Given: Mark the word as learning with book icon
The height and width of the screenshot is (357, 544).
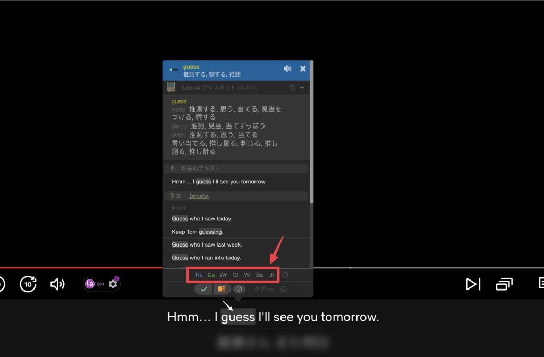Looking at the screenshot, I should (x=222, y=289).
